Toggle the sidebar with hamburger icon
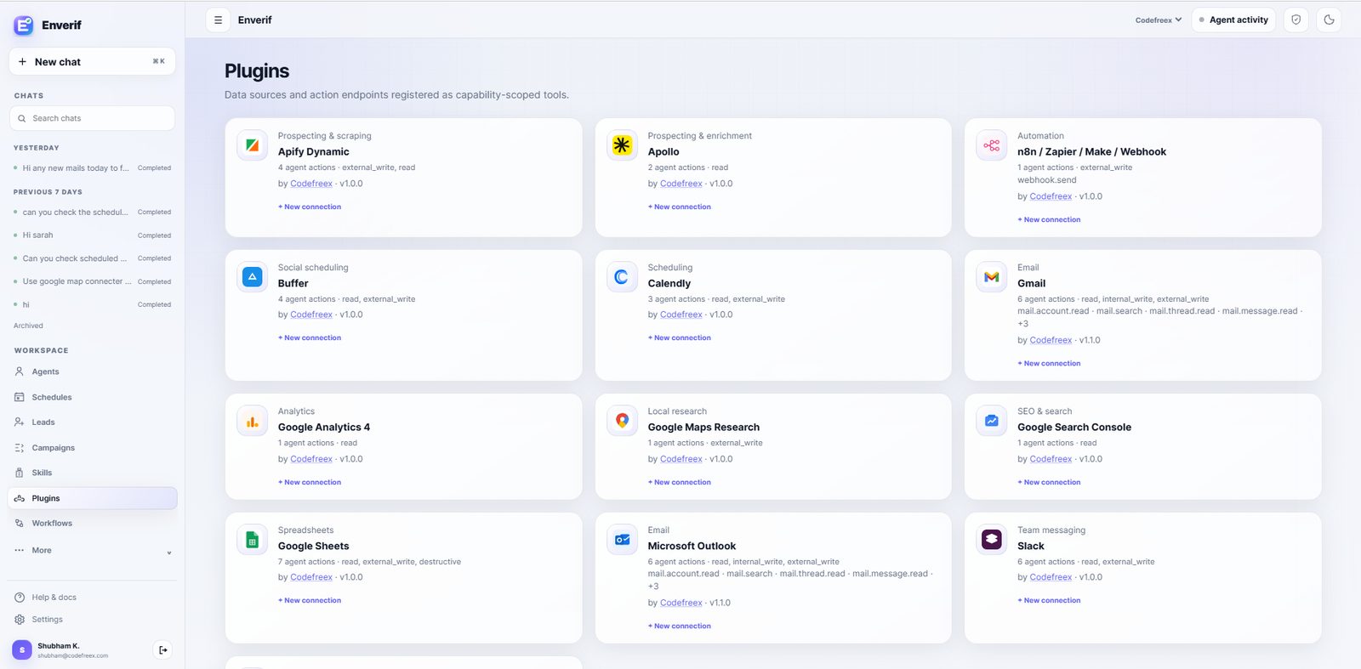 tap(219, 20)
